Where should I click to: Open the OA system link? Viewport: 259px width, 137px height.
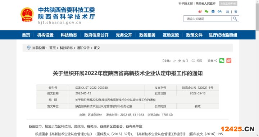coord(219,11)
